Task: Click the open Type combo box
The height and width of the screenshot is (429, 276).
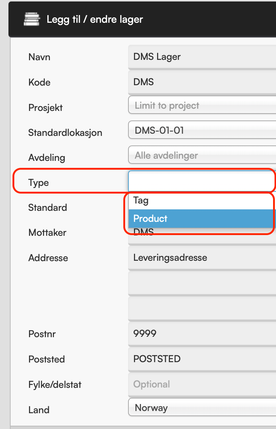Action: (201, 181)
